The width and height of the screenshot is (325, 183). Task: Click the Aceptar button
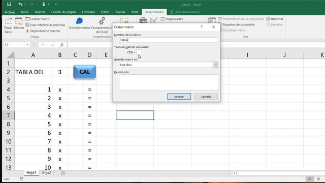click(179, 97)
